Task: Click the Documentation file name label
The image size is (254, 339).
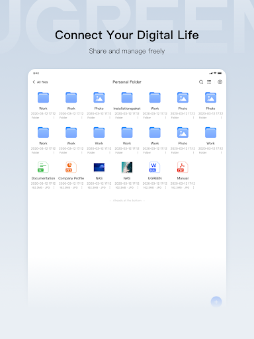Action: [43, 178]
